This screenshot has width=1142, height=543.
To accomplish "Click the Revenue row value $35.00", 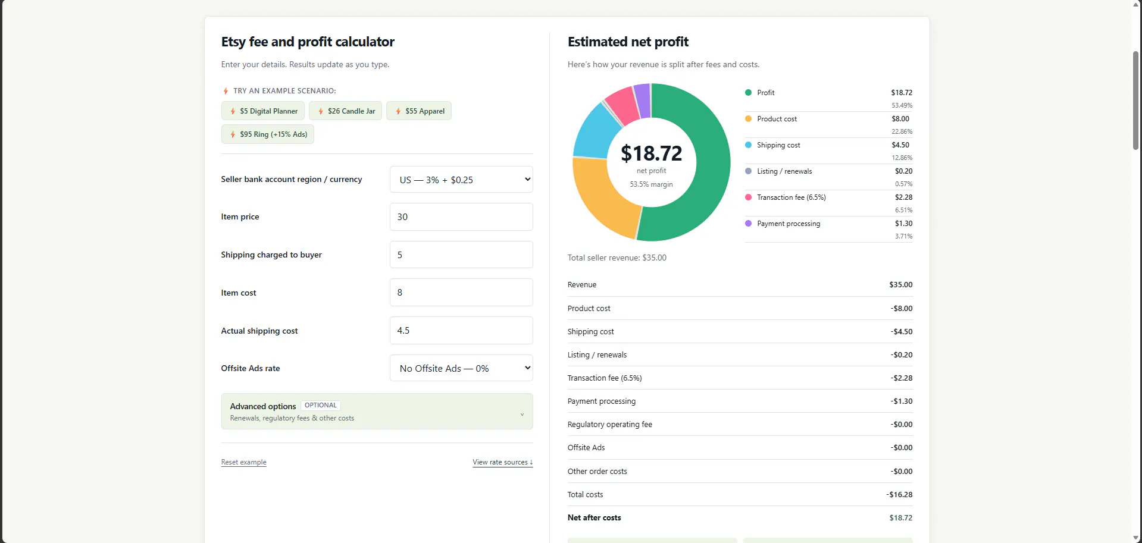I will [x=900, y=285].
